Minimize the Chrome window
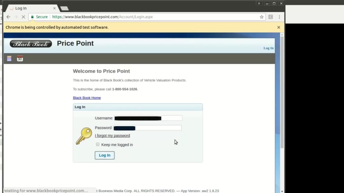 pos(267,3)
